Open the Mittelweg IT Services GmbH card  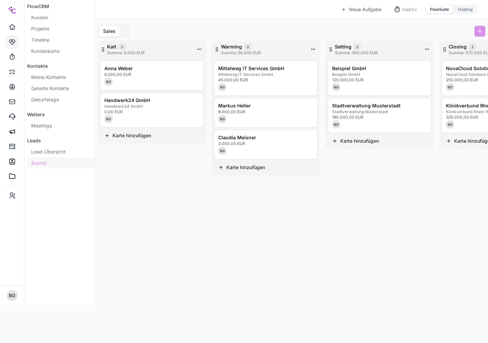click(266, 78)
